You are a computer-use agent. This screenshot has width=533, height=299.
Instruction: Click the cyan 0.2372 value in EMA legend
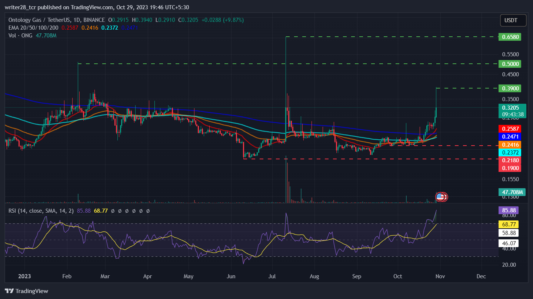click(x=109, y=27)
